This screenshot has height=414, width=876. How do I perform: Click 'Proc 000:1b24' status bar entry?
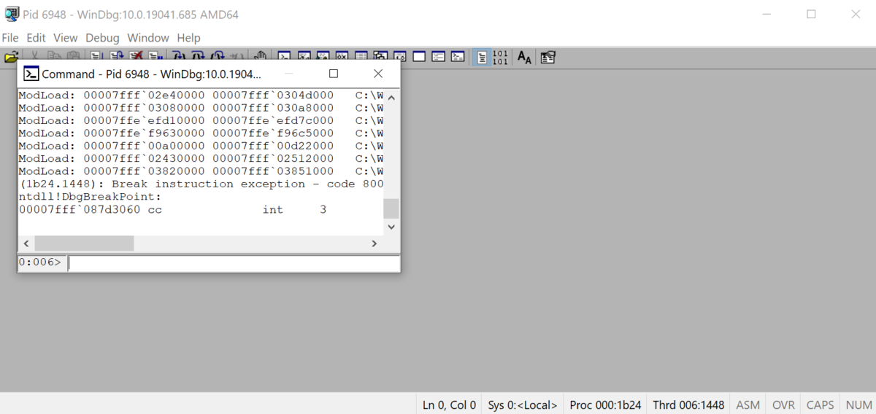pyautogui.click(x=605, y=405)
